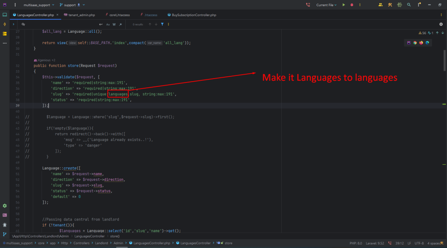Open file in built-in preview
This screenshot has height=248, width=447.
(x=409, y=43)
